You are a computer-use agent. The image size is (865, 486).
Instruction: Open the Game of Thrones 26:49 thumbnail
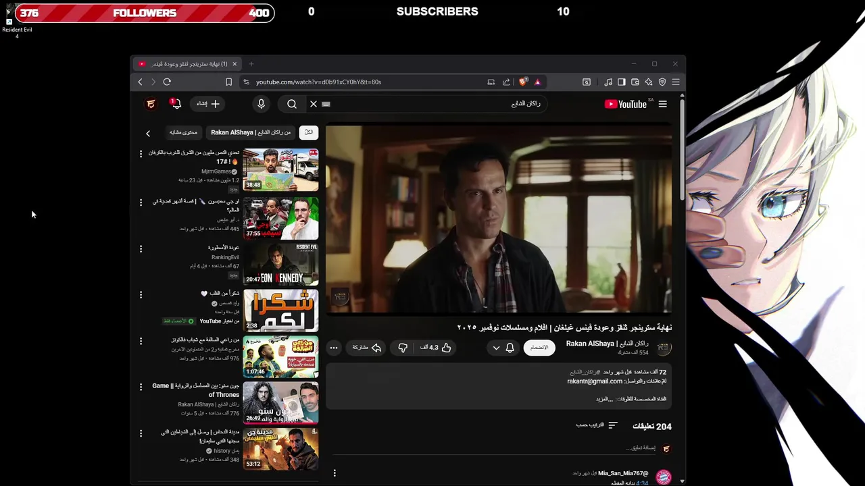280,403
